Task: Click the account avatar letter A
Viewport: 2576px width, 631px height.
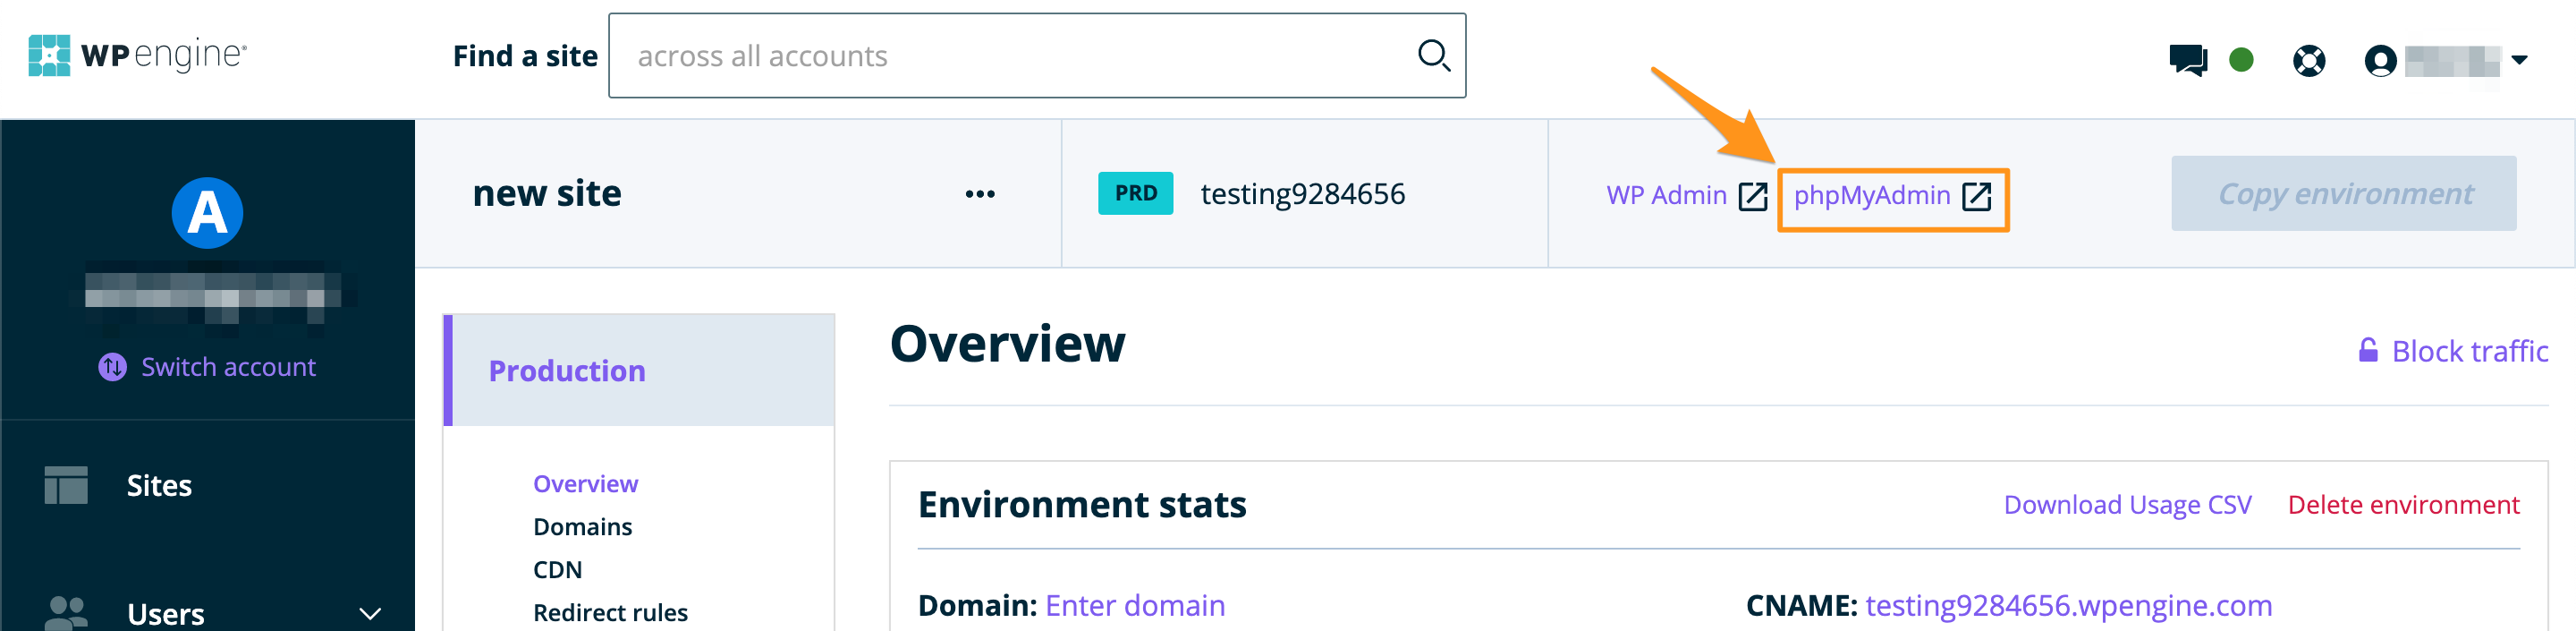Action: point(207,213)
